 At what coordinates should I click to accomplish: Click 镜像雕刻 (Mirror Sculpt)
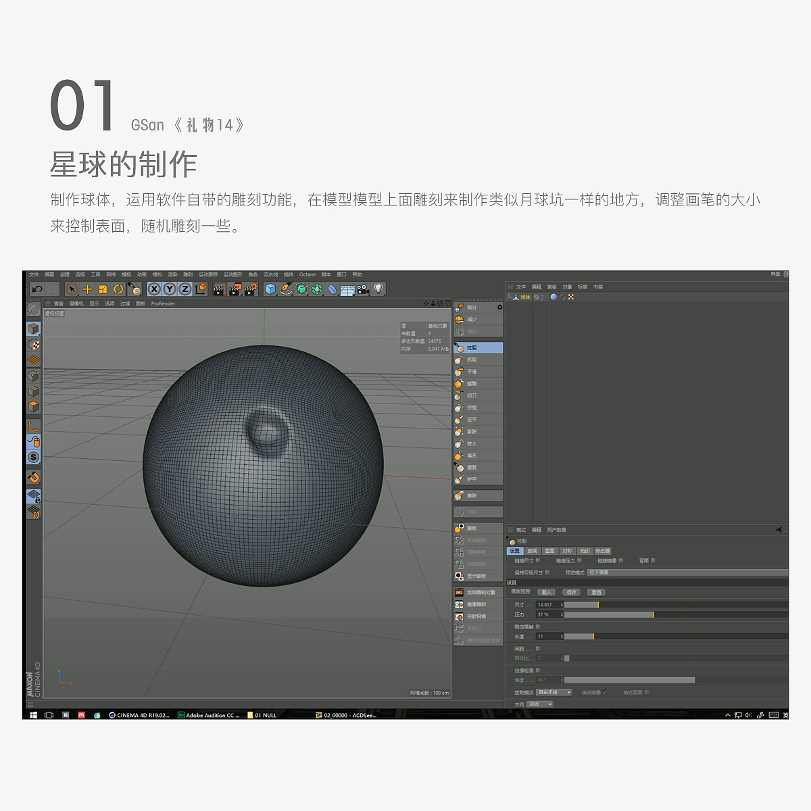coord(478,604)
